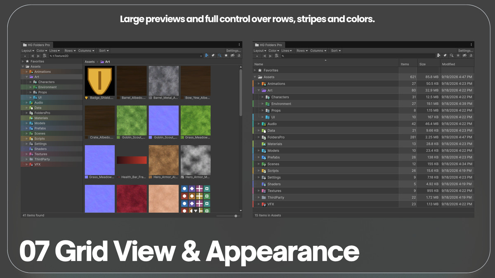
Task: Click magnifier icon in list-view toolbar
Action: pos(452,56)
